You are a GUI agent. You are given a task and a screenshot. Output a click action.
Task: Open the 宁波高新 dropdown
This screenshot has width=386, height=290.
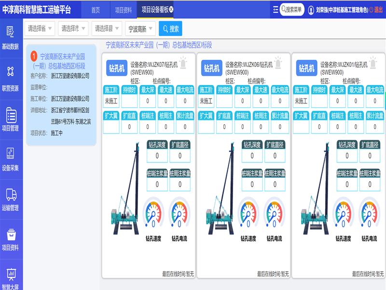[x=140, y=29]
